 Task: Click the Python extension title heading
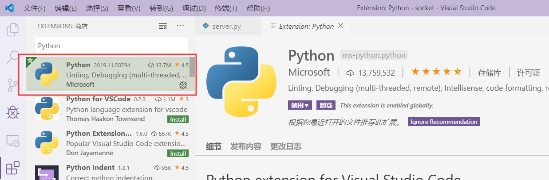point(311,56)
